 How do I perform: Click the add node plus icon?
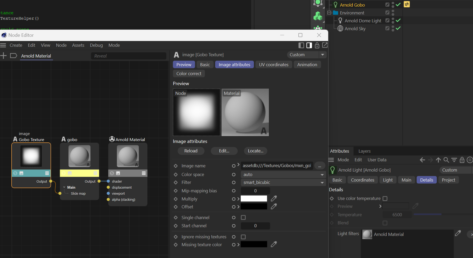point(3,55)
